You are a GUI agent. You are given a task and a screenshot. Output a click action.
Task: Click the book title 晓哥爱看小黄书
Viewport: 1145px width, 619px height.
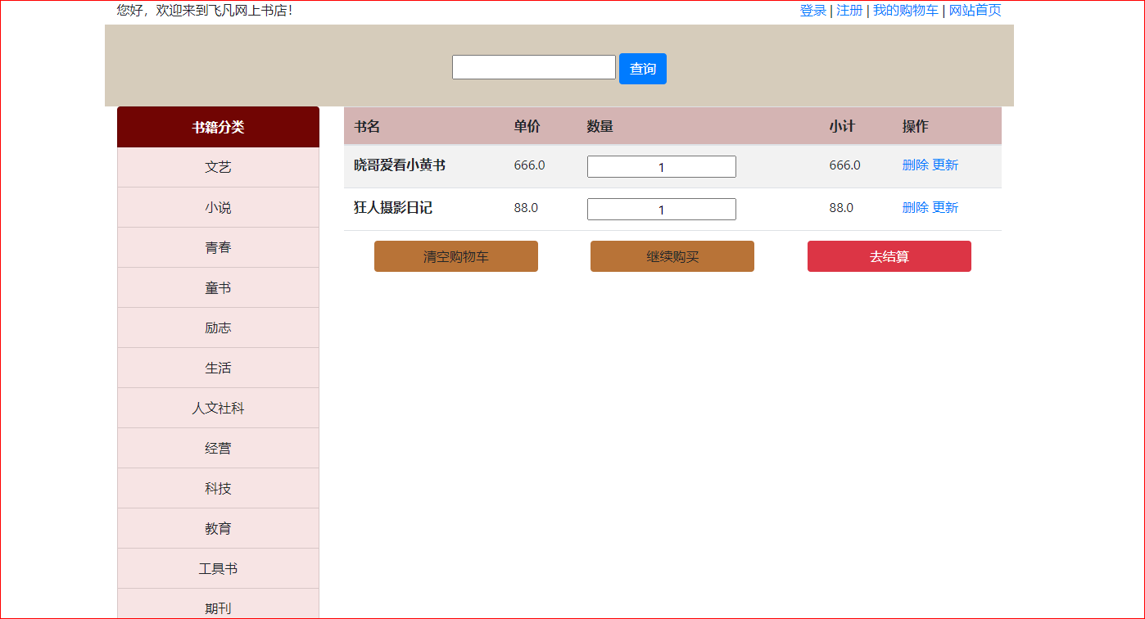(400, 165)
